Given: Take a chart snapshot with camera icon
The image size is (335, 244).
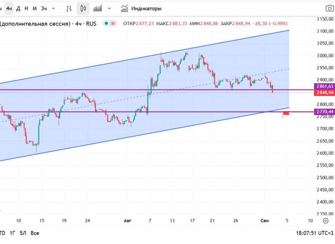Looking at the screenshot, I should point(329,8).
